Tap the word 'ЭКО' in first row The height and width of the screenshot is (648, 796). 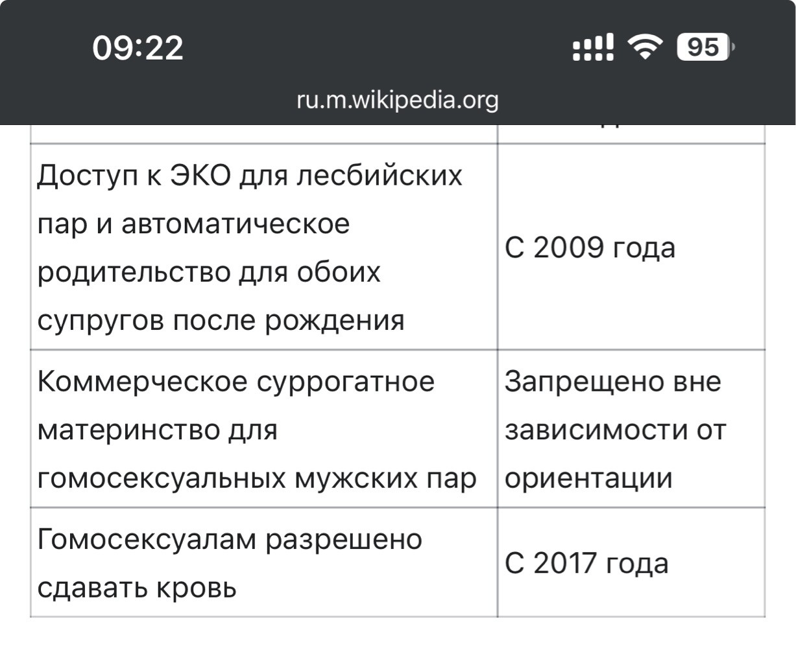tap(200, 176)
